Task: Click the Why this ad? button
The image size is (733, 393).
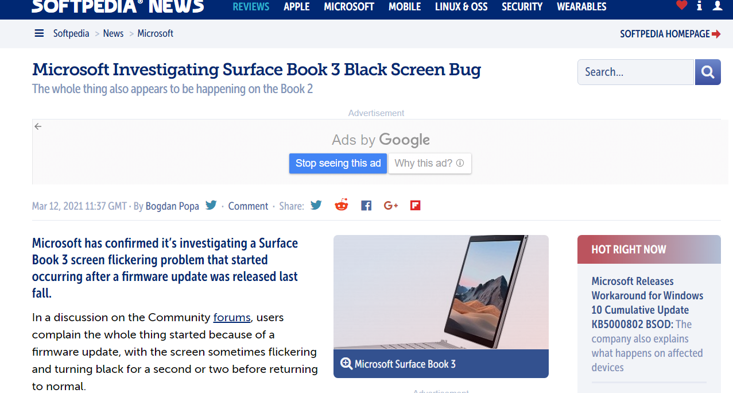Action: pyautogui.click(x=430, y=163)
